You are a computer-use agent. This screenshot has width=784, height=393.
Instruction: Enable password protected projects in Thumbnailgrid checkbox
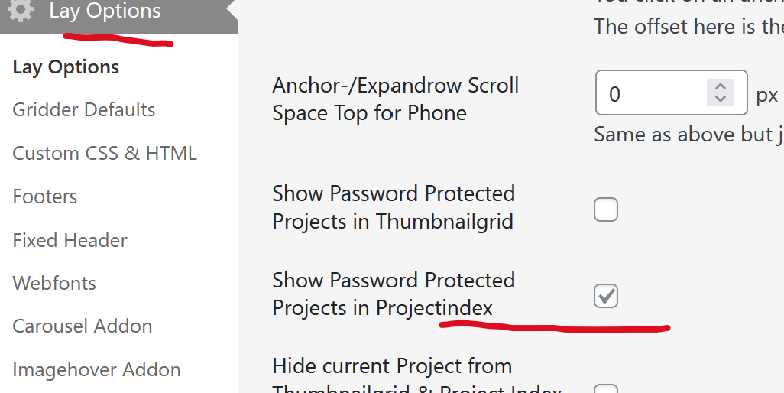click(606, 209)
